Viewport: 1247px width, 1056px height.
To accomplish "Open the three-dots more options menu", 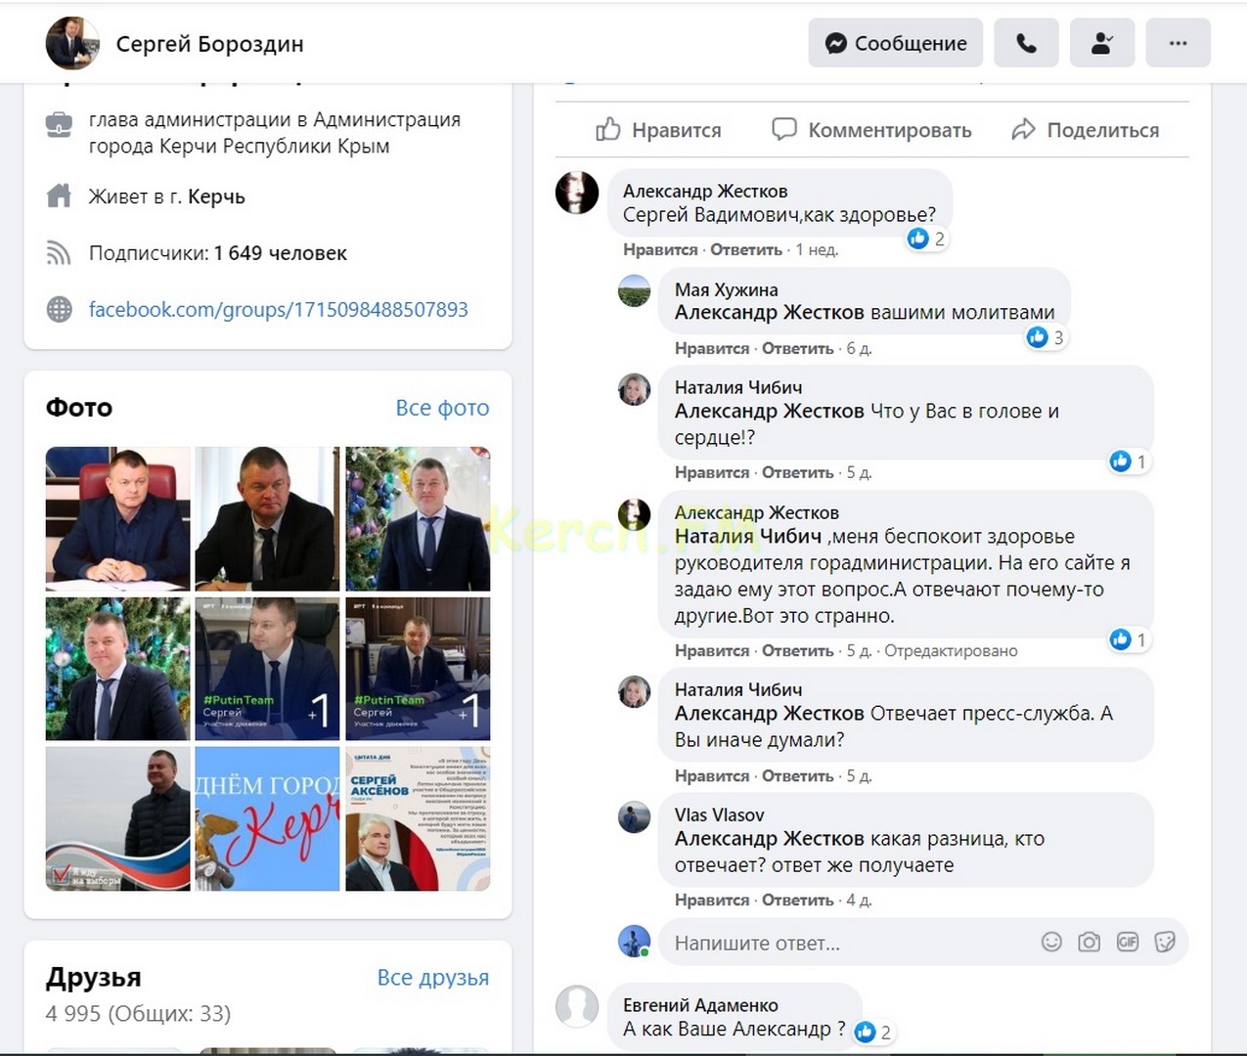I will point(1178,43).
